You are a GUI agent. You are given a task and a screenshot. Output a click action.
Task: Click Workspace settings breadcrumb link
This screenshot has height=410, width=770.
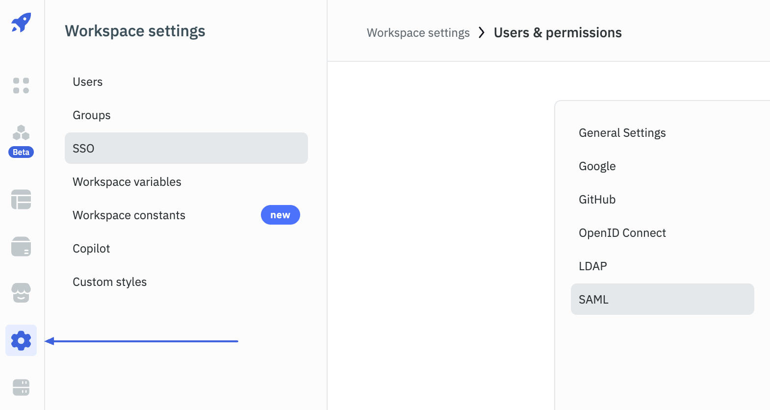[418, 33]
